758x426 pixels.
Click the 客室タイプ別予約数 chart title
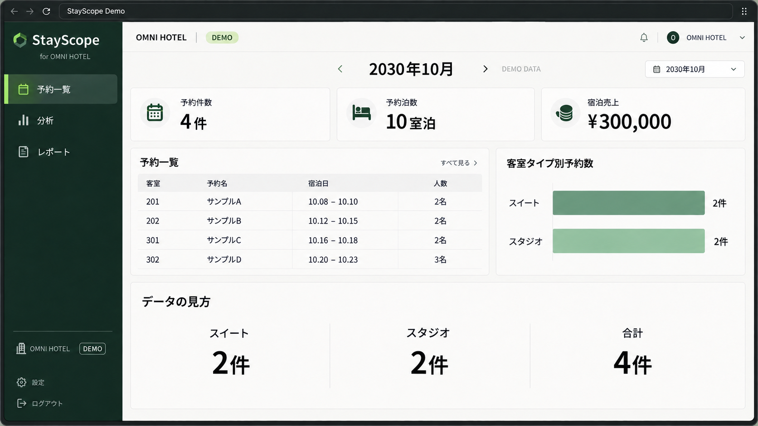pos(549,163)
